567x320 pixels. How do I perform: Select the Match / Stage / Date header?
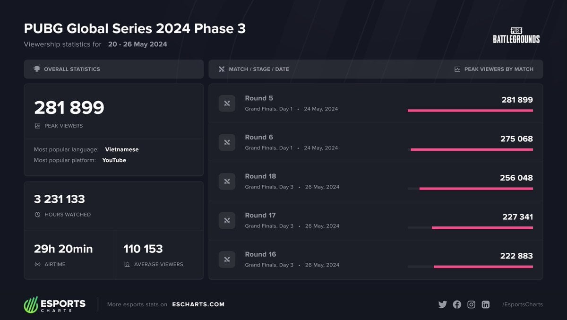point(258,69)
